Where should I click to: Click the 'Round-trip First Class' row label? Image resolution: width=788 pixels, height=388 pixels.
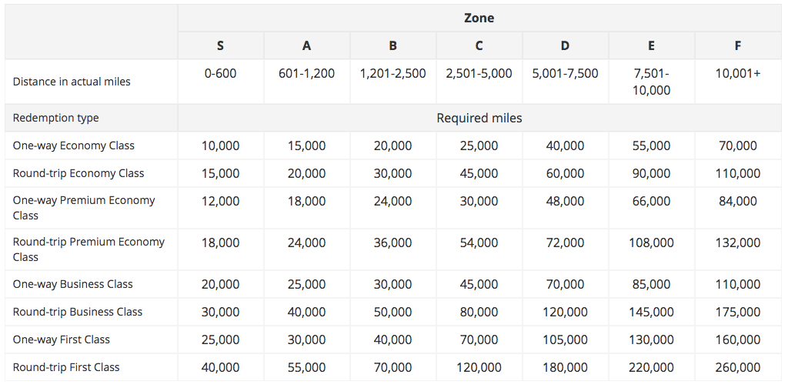coord(66,367)
